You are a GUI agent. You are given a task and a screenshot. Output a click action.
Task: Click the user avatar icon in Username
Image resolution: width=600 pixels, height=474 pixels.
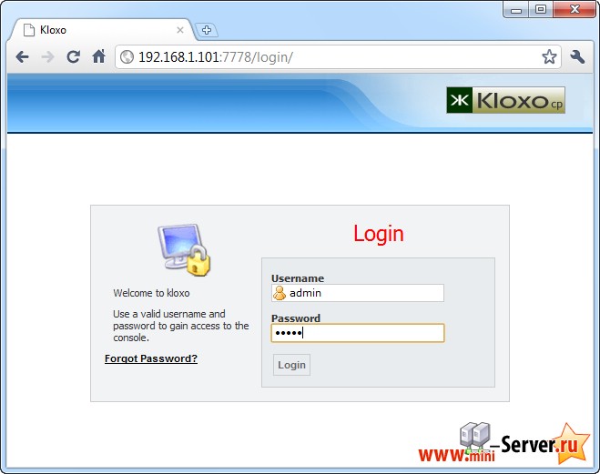280,293
